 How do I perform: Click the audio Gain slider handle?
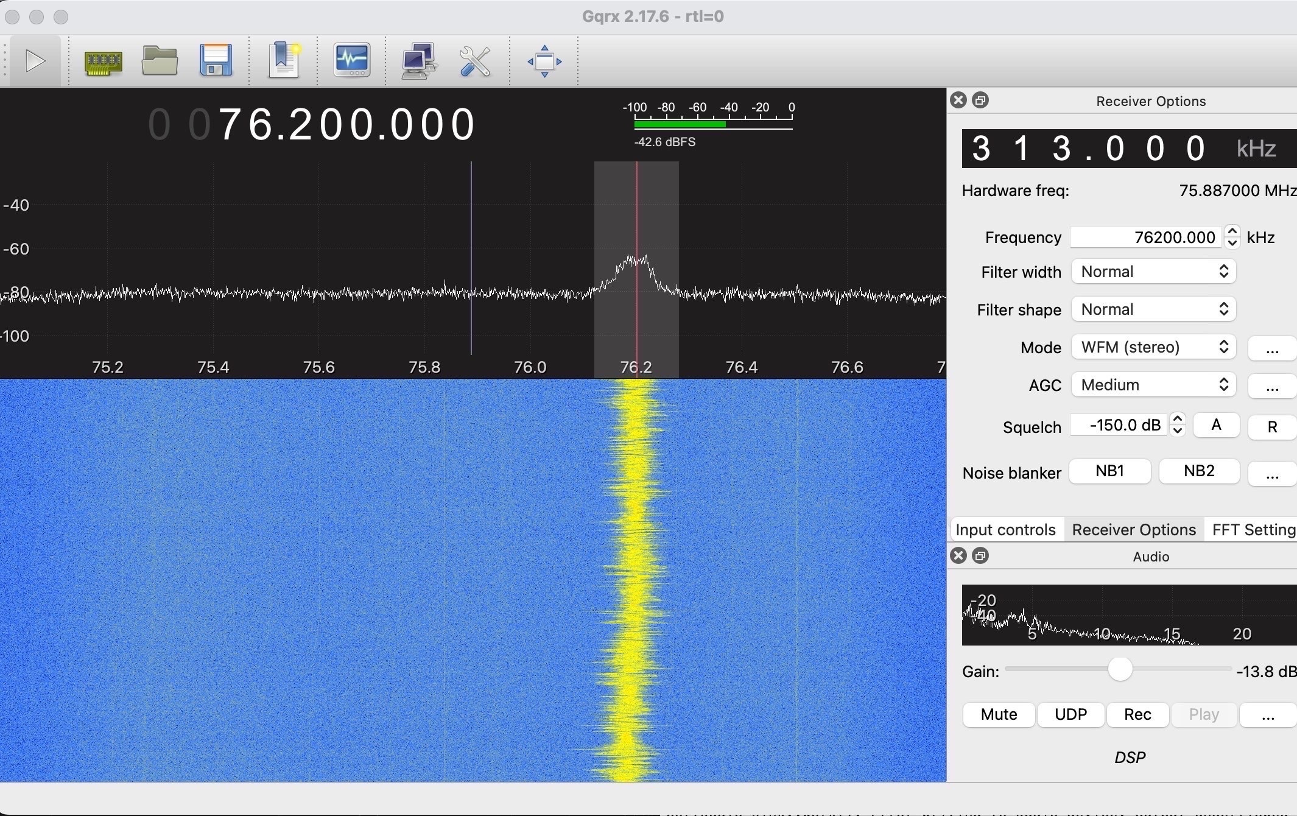tap(1120, 669)
